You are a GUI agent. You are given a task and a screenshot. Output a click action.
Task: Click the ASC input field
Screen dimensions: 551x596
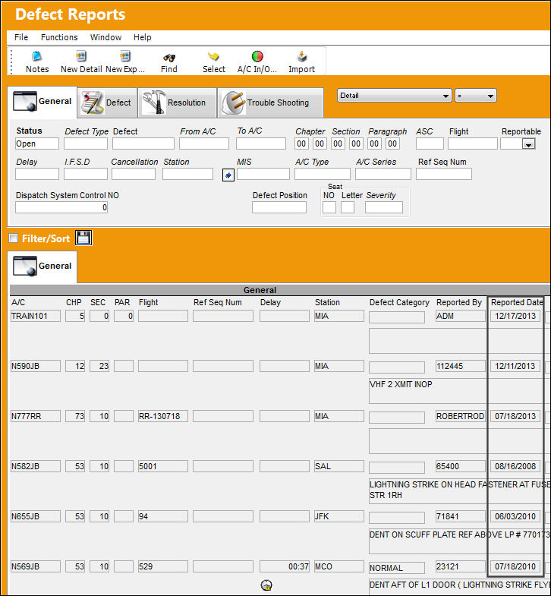click(430, 143)
